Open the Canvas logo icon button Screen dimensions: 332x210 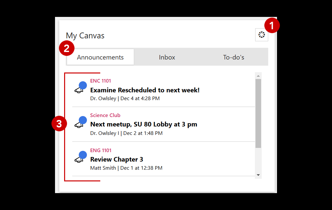click(261, 35)
